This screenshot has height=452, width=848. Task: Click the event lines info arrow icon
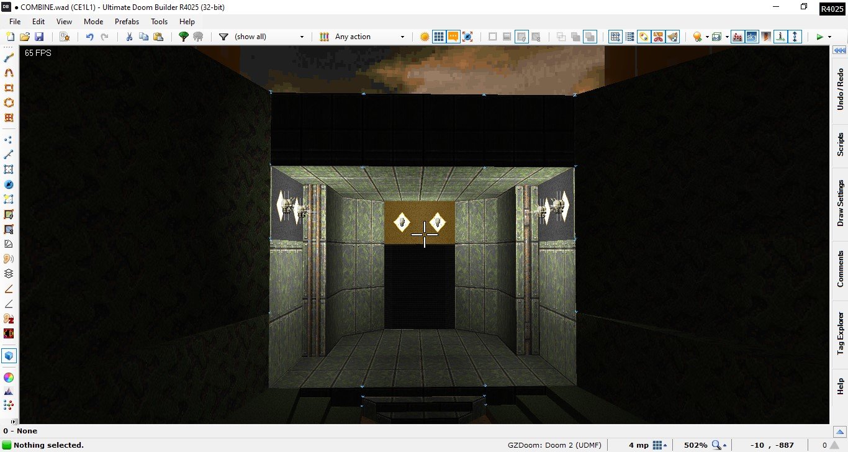[x=780, y=37]
